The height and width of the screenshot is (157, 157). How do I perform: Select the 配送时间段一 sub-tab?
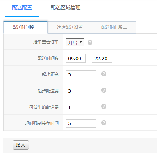point(26,27)
